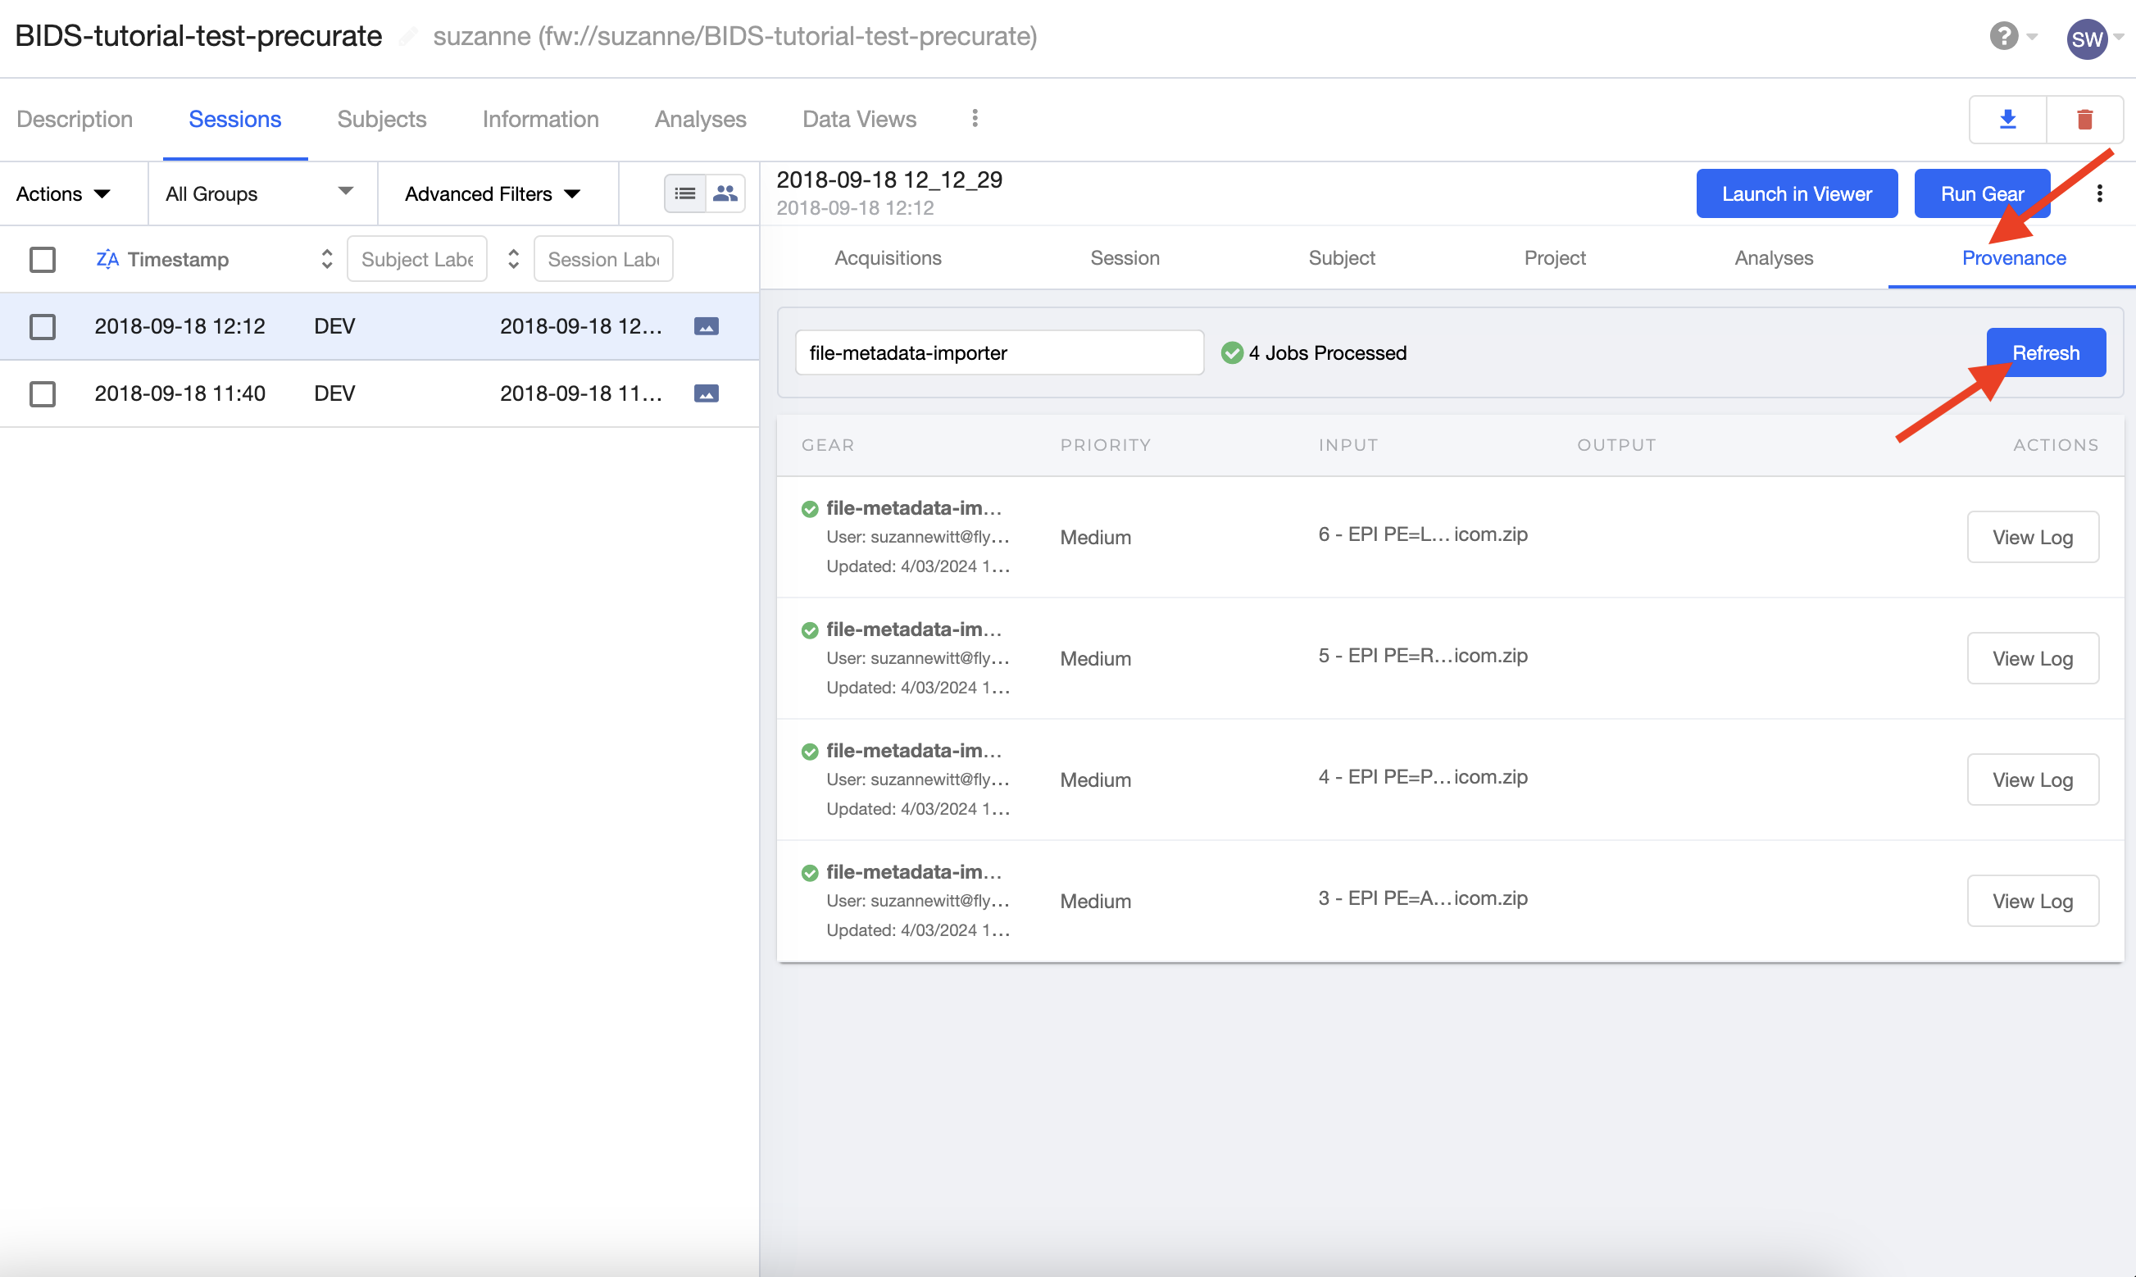Open session three-dot menu beside Run Gear

point(2099,193)
